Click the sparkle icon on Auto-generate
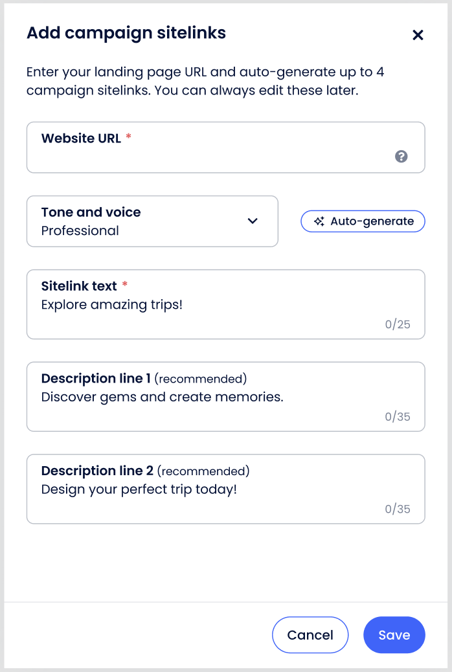This screenshot has height=672, width=452. coord(319,221)
